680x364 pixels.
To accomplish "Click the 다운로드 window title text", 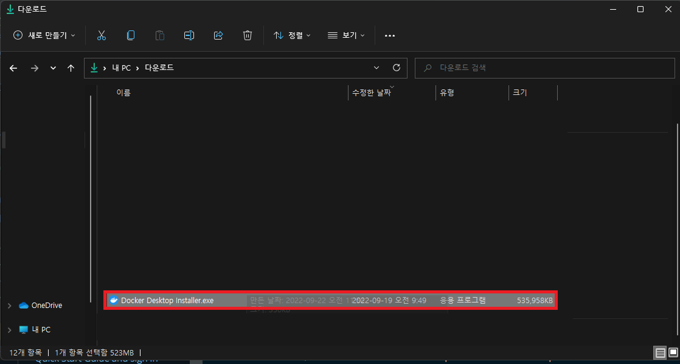I will pyautogui.click(x=32, y=9).
